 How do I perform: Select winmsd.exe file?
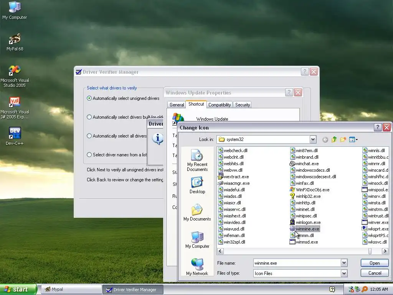coord(304,242)
